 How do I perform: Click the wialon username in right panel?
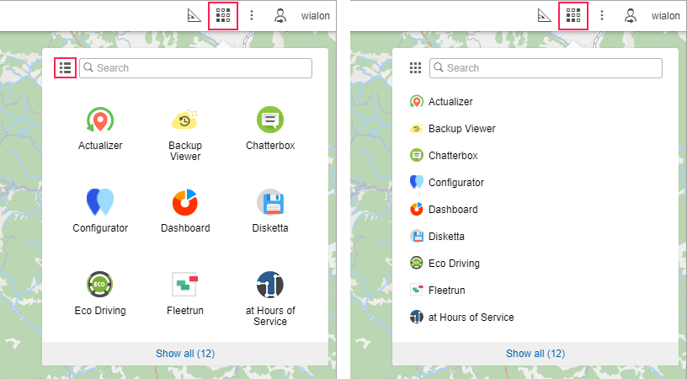click(665, 16)
